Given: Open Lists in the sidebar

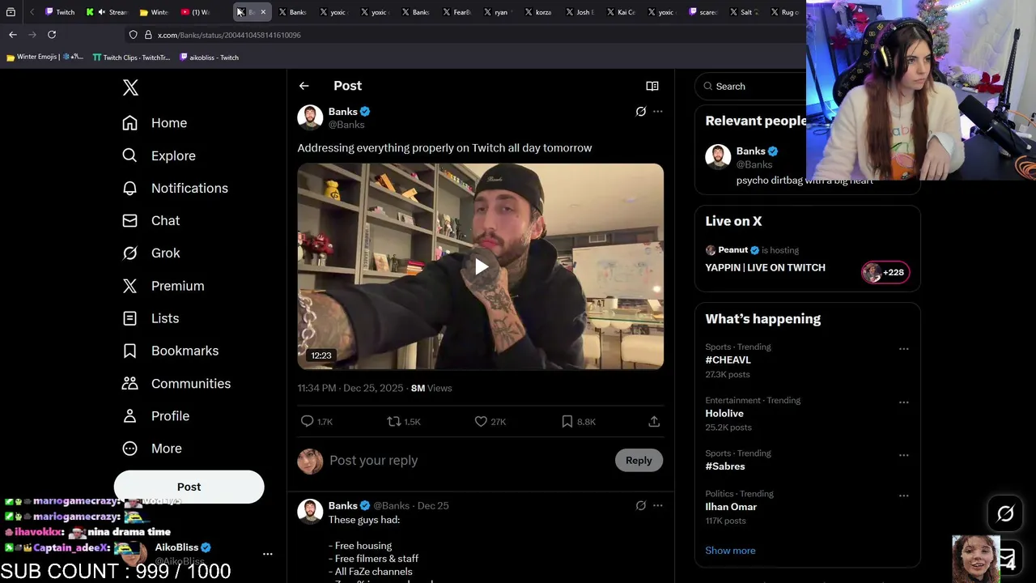Looking at the screenshot, I should coord(151,318).
